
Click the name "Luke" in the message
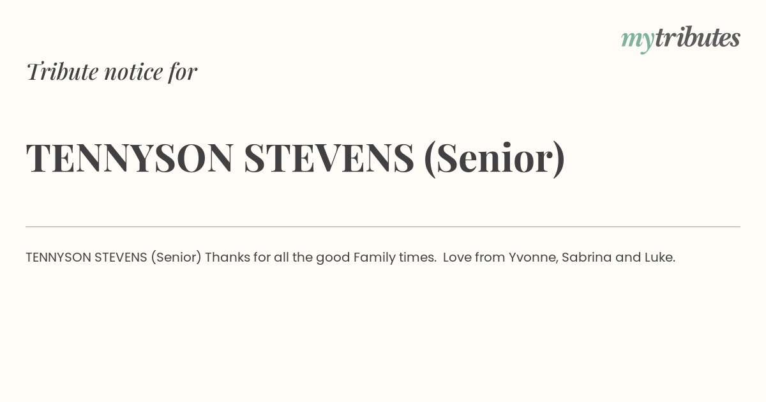pyautogui.click(x=660, y=257)
